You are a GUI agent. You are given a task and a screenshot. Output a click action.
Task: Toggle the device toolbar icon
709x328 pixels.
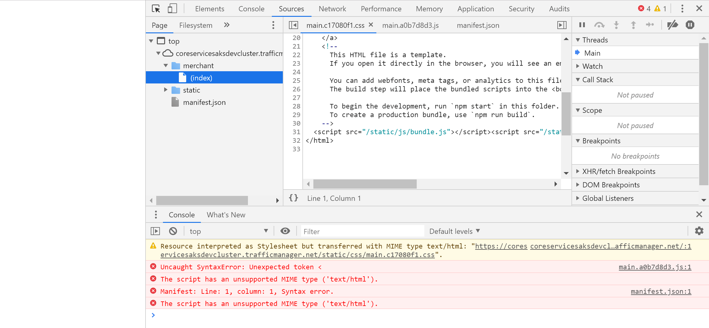(x=172, y=9)
